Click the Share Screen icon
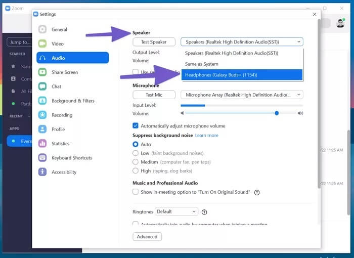 [42, 72]
